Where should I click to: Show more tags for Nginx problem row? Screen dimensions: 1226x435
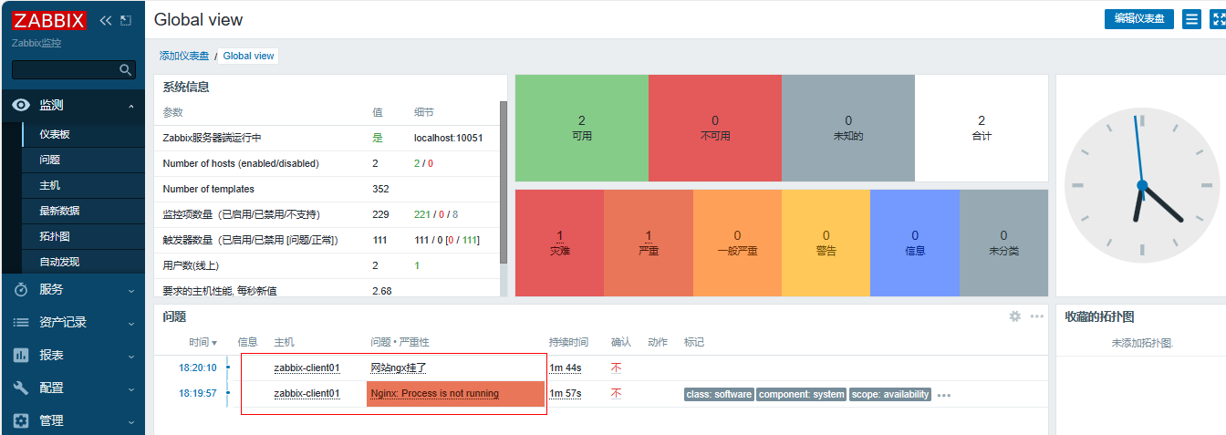[x=944, y=395]
